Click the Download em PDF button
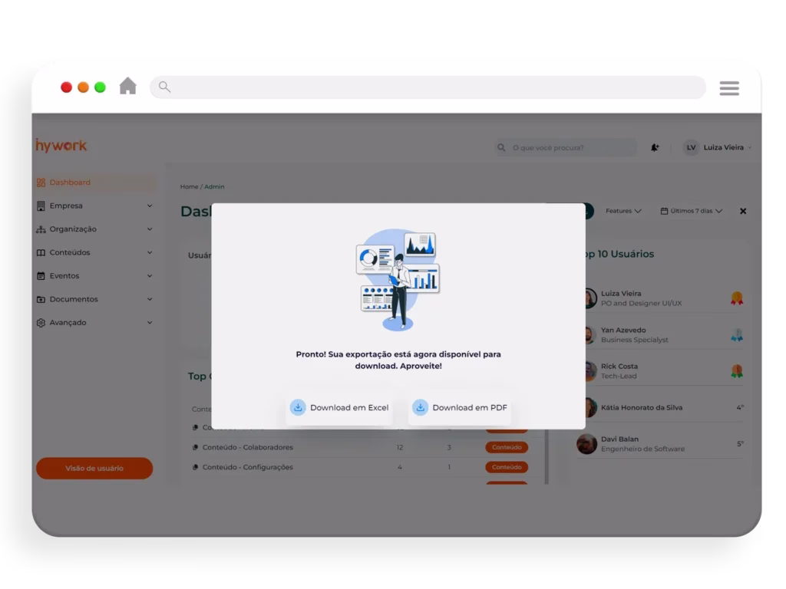The width and height of the screenshot is (786, 589). (x=460, y=408)
